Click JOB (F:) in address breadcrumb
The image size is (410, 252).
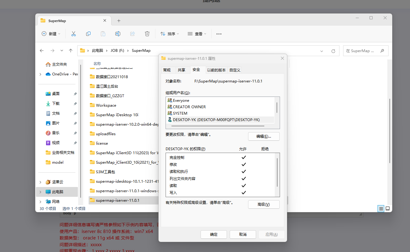(x=117, y=51)
